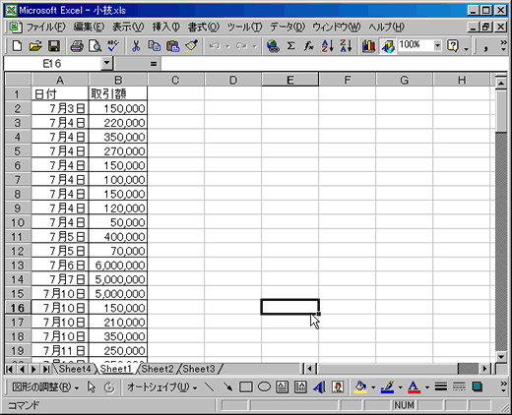Print the sheet using the printer icon

[77, 46]
